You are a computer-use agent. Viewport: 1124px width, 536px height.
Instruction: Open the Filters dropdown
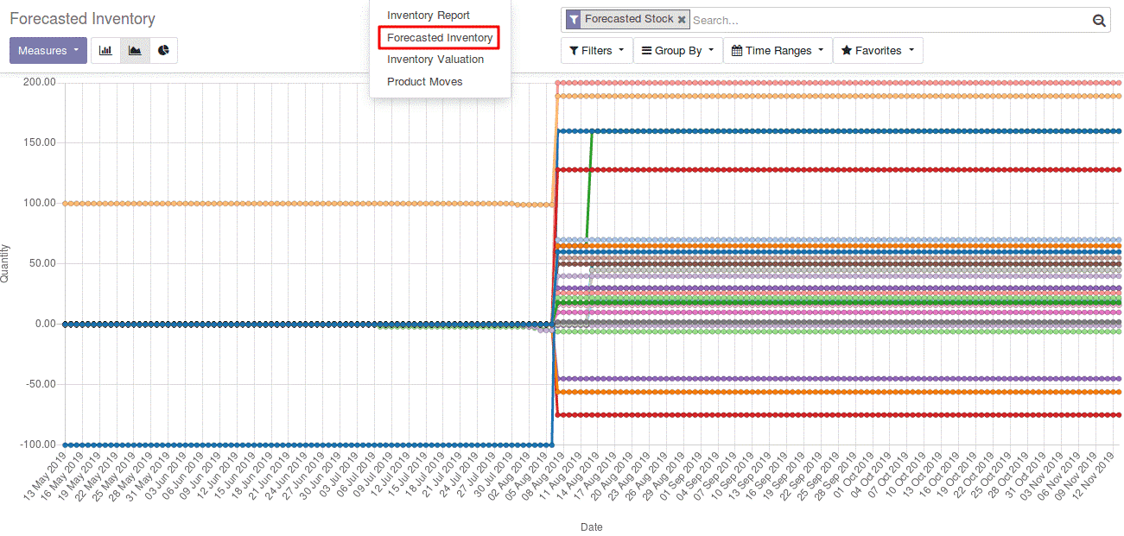point(596,51)
